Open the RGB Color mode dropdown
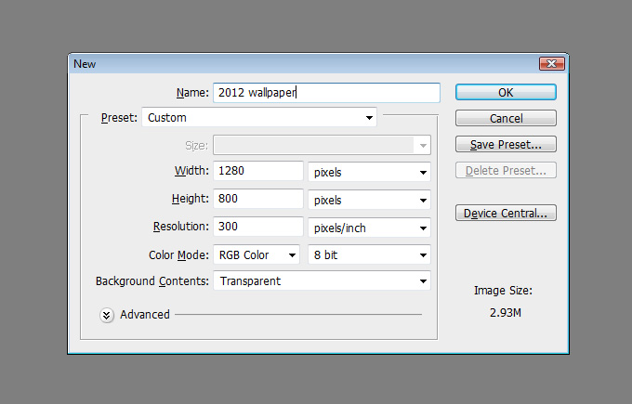Screen dimensions: 632x404 [x=257, y=254]
